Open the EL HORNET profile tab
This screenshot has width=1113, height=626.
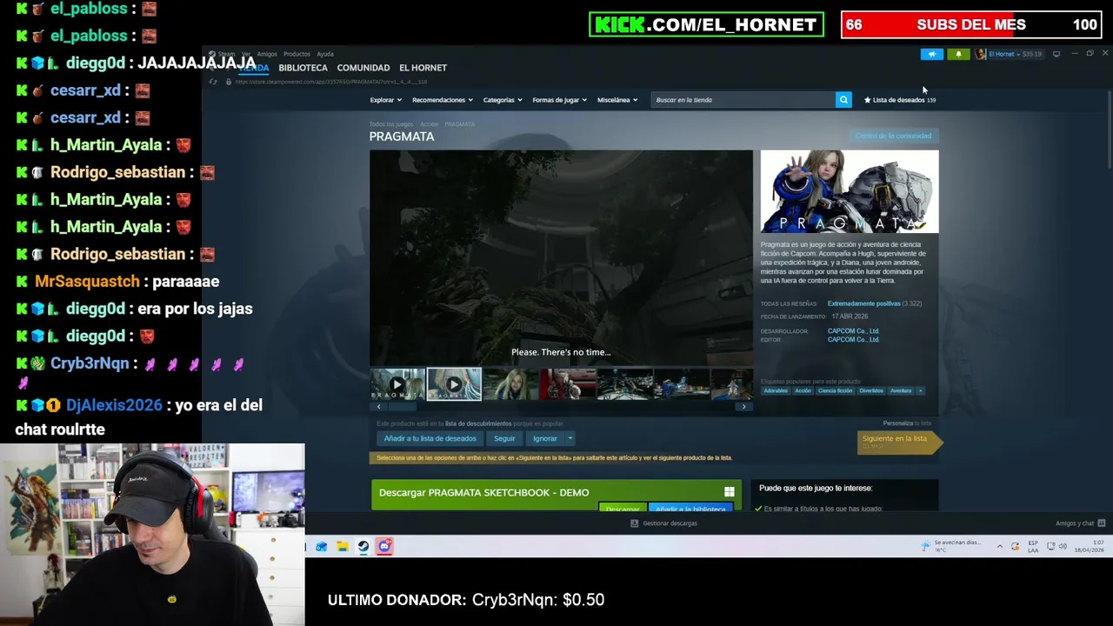click(x=423, y=68)
